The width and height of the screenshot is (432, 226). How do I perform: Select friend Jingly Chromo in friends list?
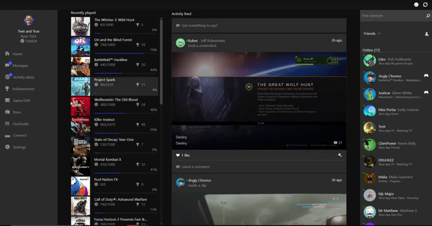point(395,77)
